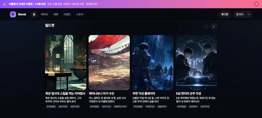Select the #E급헌터 tag
Viewport: 262px width, 118px height.
pos(193,107)
